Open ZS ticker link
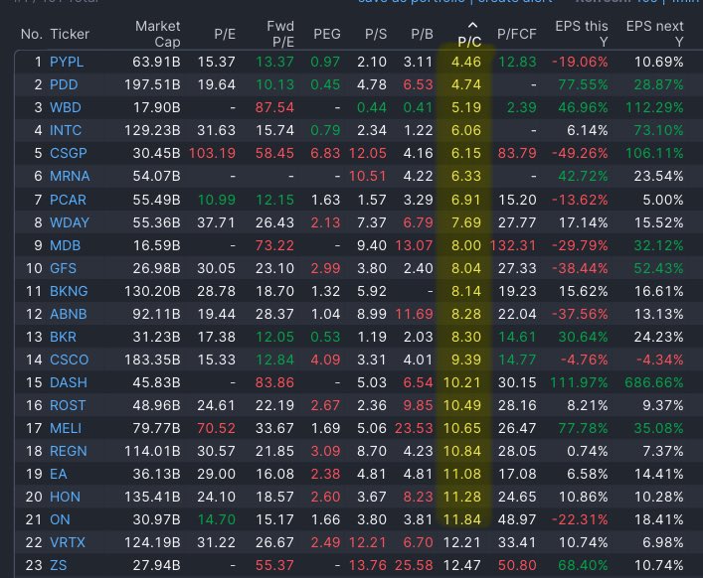This screenshot has width=703, height=578. [x=58, y=565]
